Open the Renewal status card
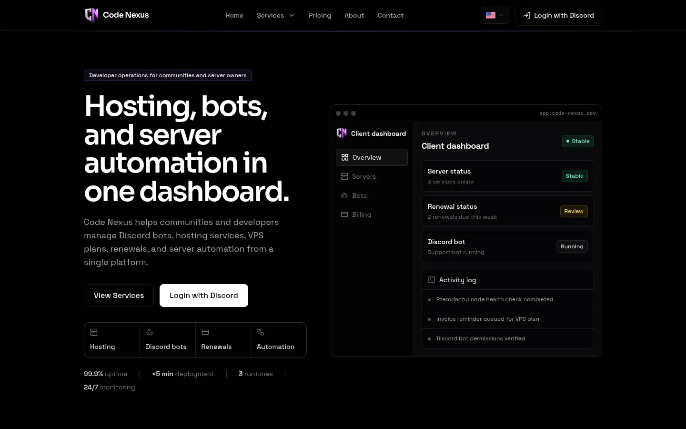 (x=508, y=211)
